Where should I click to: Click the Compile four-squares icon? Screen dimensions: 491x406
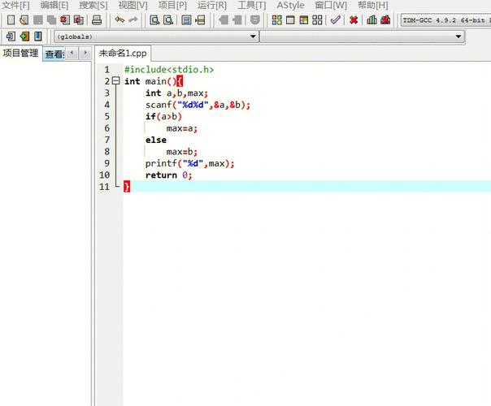[277, 20]
